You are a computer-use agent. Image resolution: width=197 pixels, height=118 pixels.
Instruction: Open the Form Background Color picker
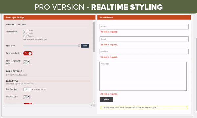point(26,62)
